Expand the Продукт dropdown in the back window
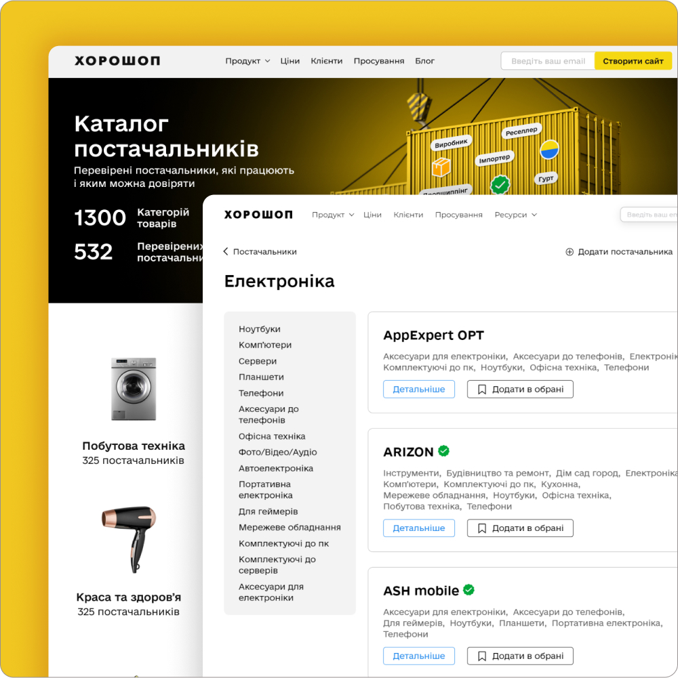Viewport: 678px width, 678px height. [x=247, y=61]
